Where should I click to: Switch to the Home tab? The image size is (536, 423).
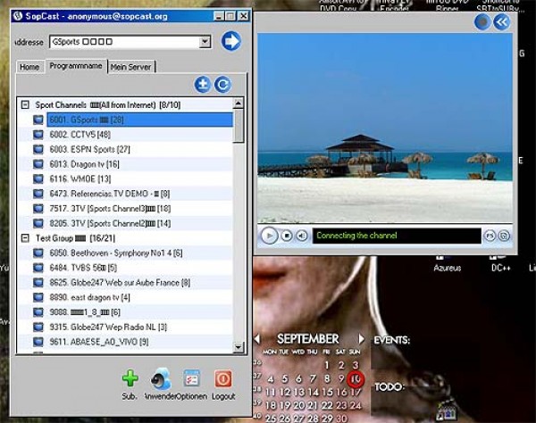pyautogui.click(x=29, y=67)
